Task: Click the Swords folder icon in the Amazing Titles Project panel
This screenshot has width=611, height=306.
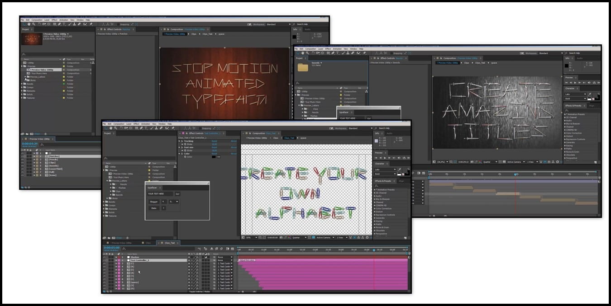Action: 303,67
